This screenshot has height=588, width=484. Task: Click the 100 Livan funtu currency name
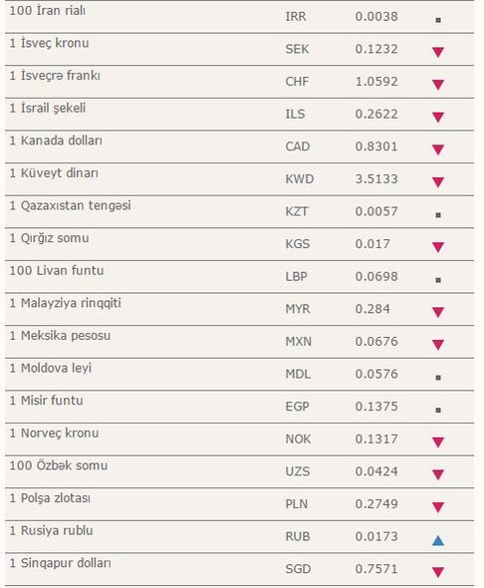57,270
